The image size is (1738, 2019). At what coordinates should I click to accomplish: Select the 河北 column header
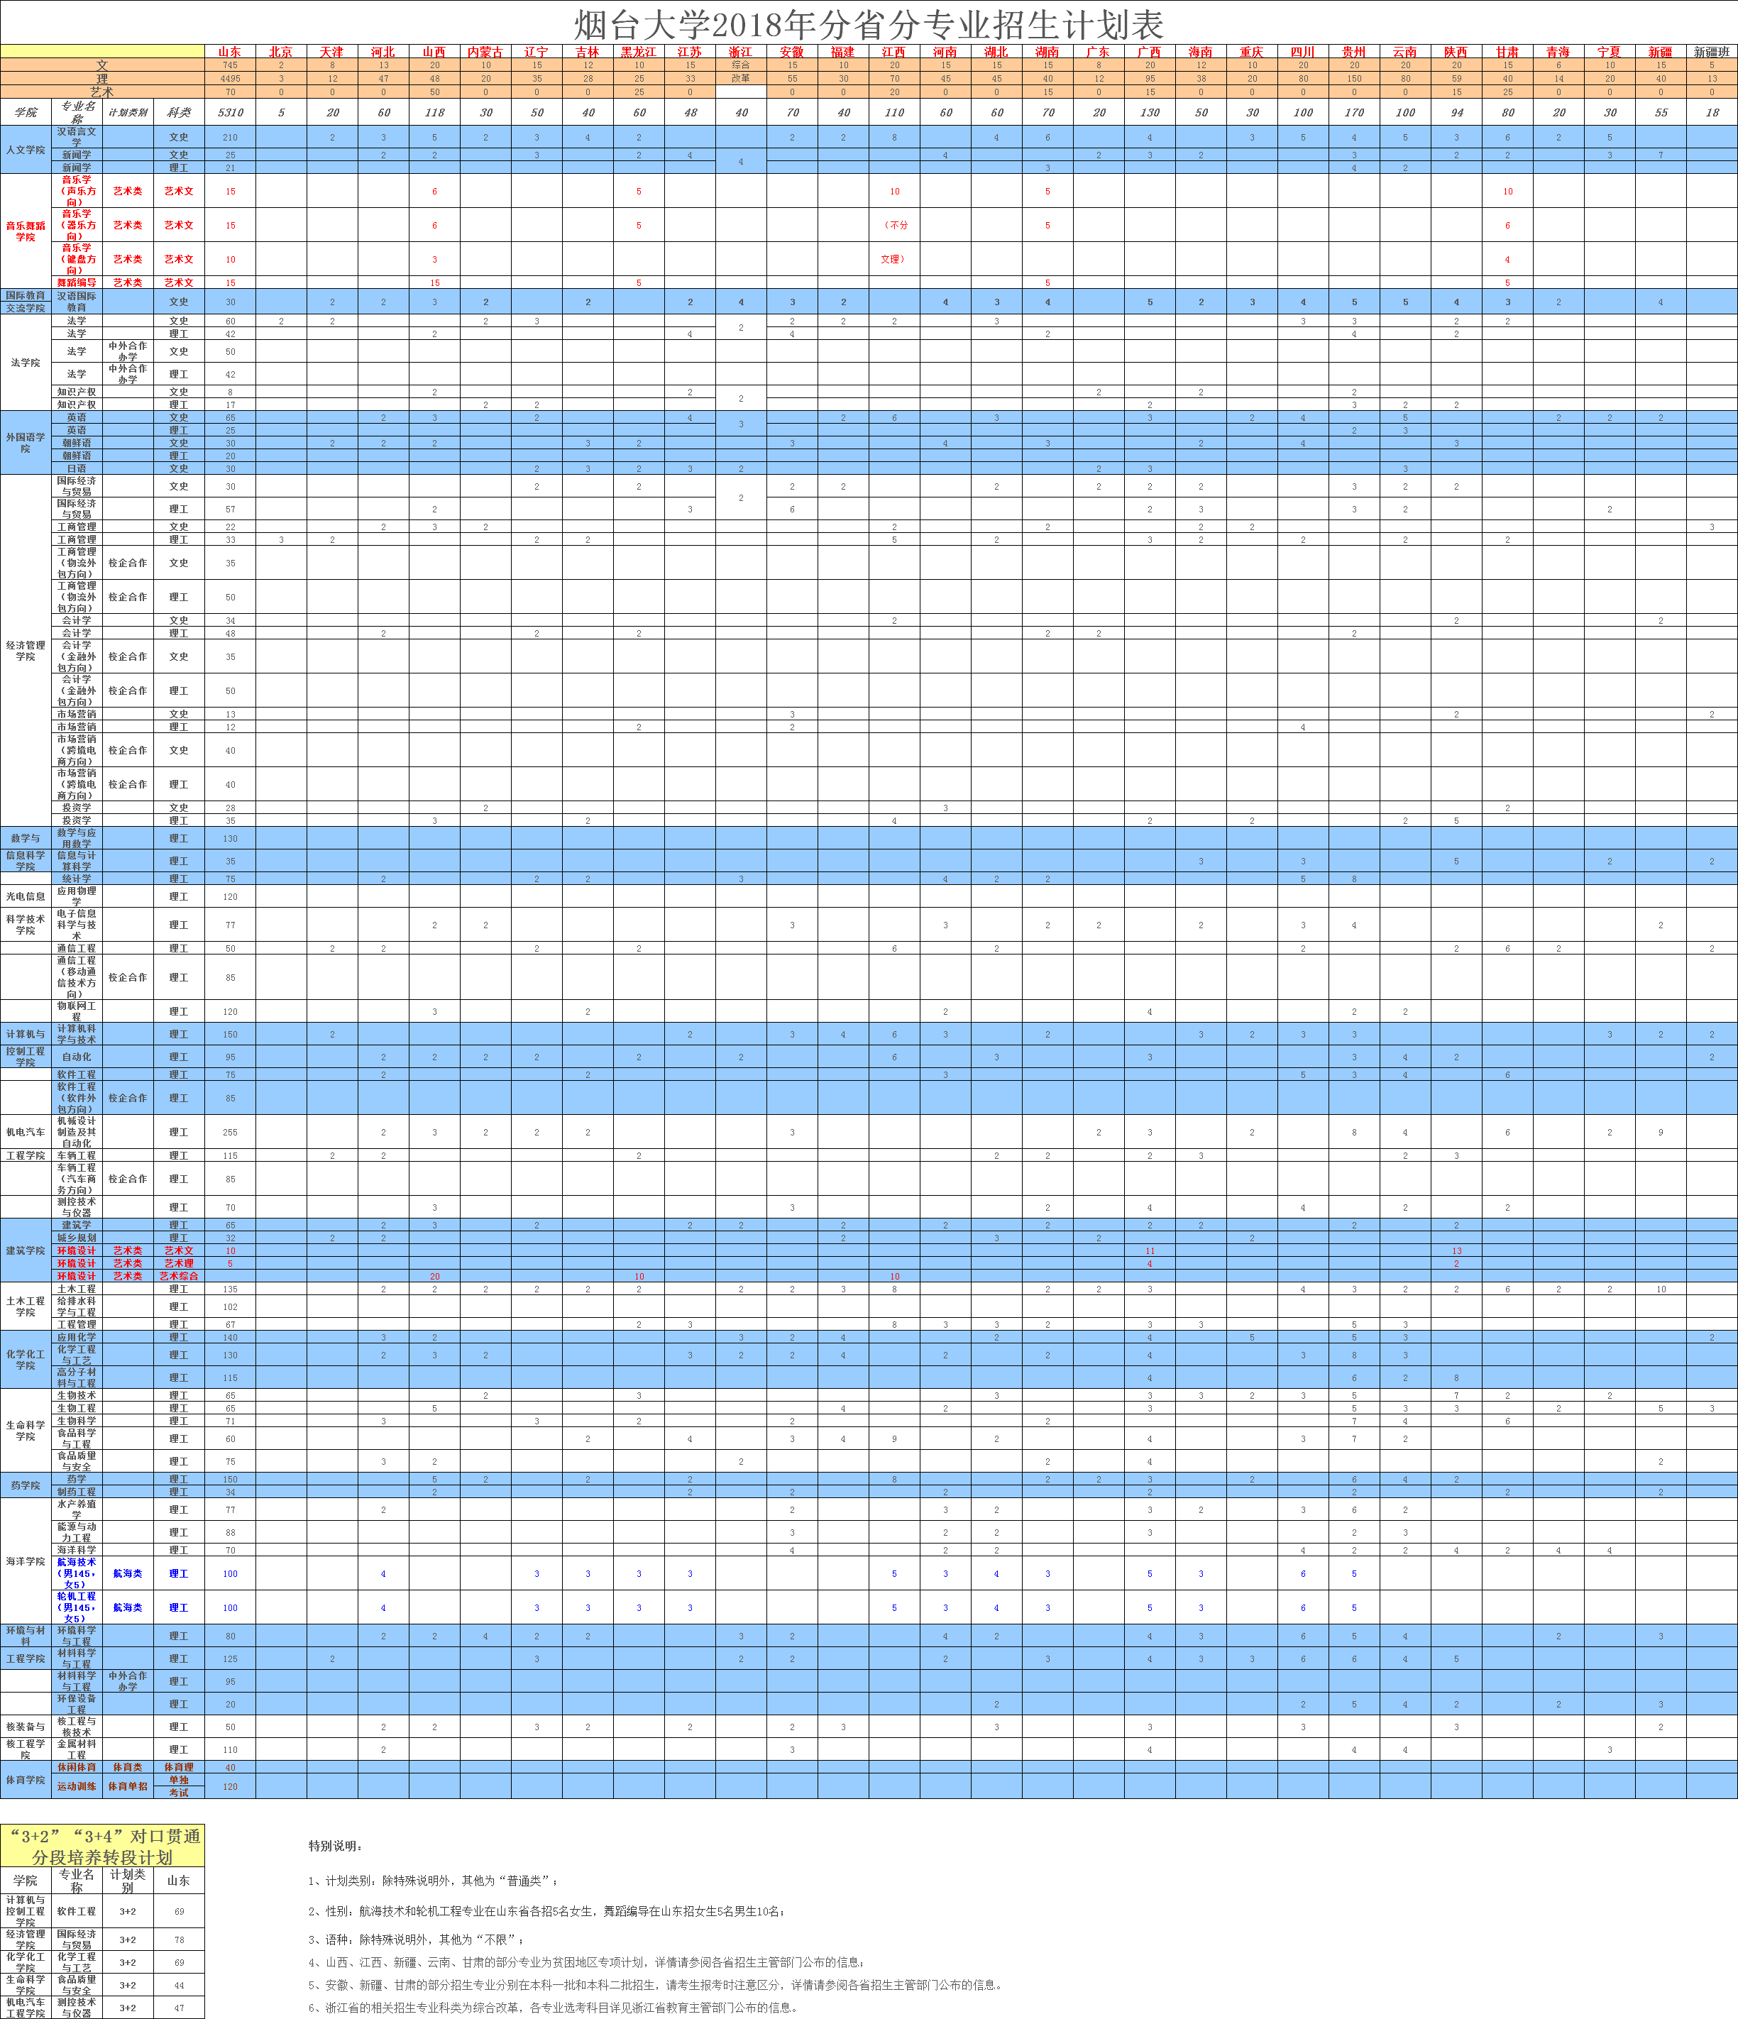tap(383, 52)
